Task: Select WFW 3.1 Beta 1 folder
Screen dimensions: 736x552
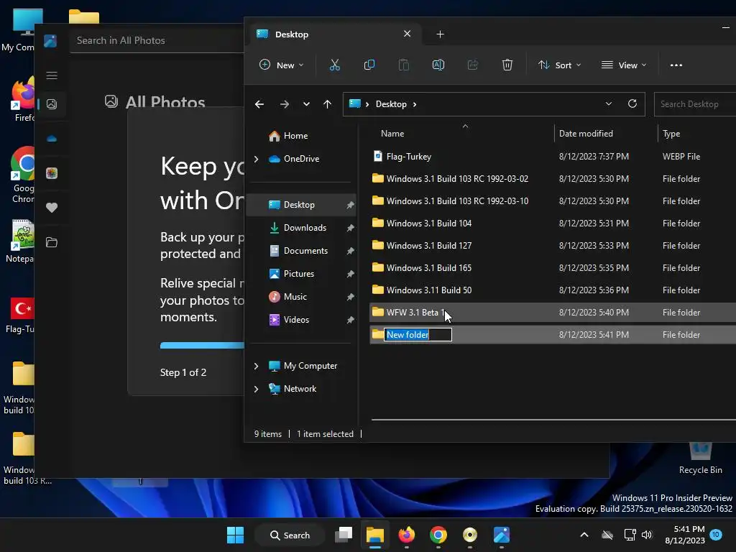Action: point(553,312)
